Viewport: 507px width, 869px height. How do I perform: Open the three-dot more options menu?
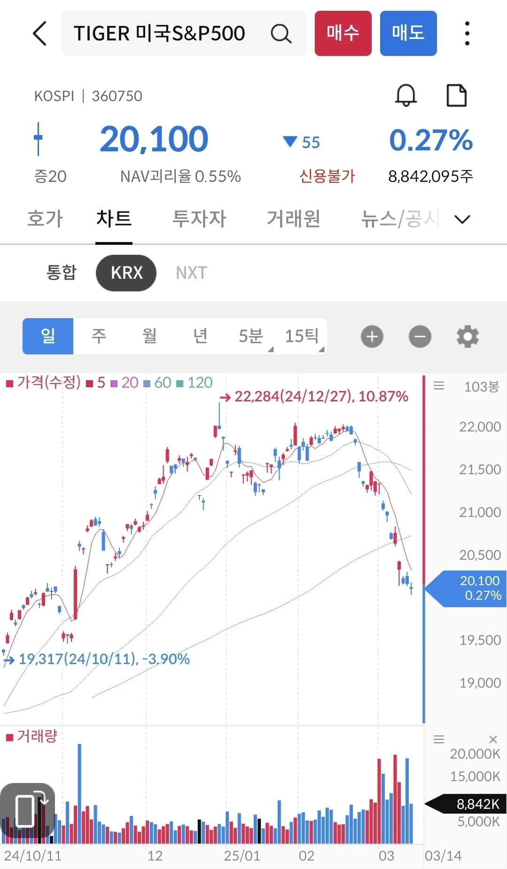tap(467, 33)
